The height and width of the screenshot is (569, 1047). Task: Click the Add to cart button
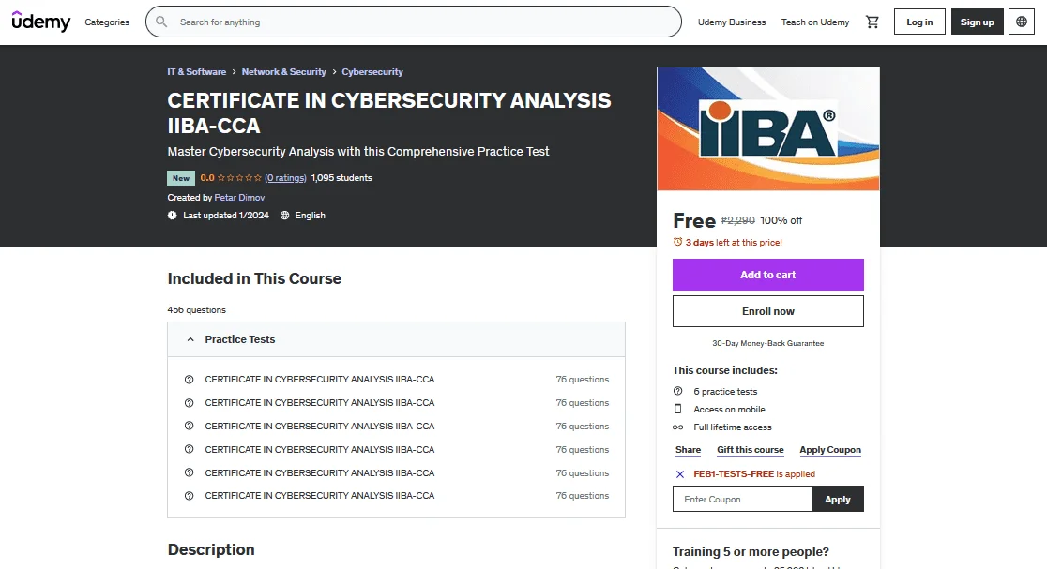[x=767, y=275]
